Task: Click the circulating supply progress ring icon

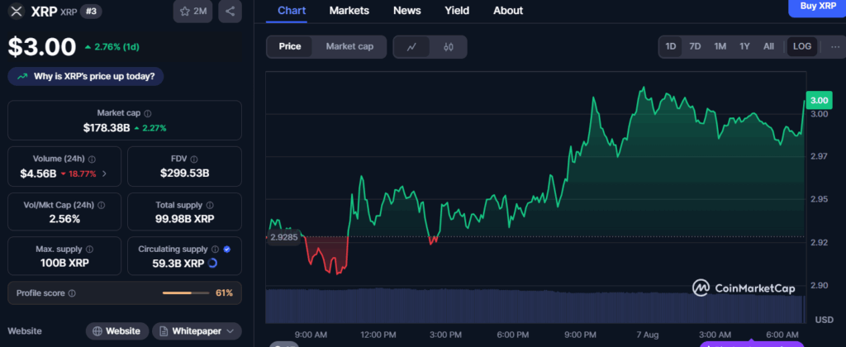Action: [212, 264]
